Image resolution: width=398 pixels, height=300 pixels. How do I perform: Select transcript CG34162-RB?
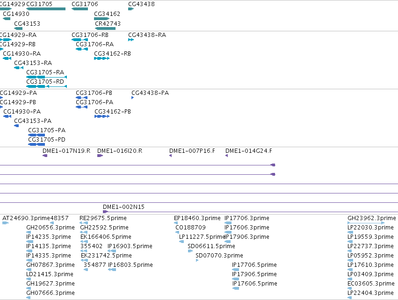click(102, 58)
